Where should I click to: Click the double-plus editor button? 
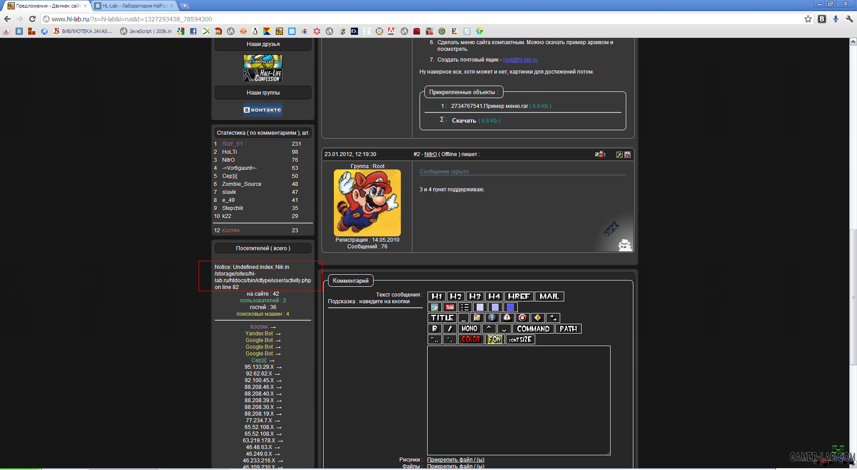(553, 318)
